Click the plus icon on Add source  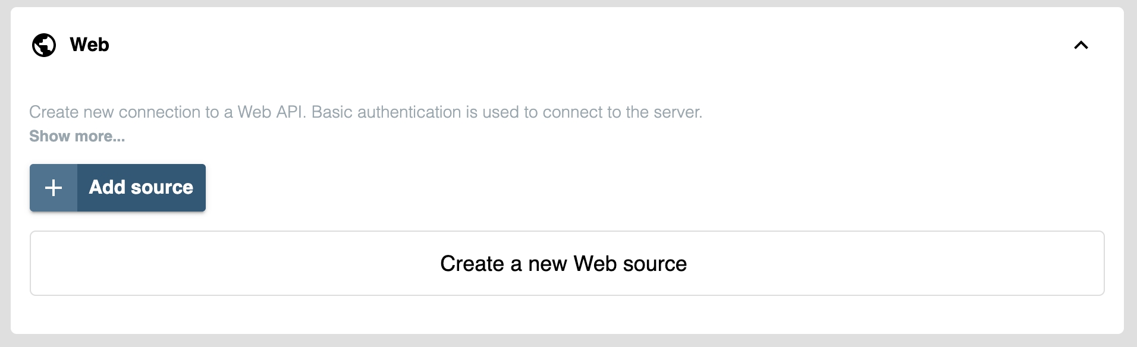tap(54, 188)
